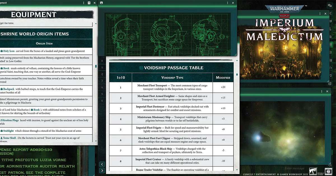Close the Equipment journal window

tap(94, 3)
